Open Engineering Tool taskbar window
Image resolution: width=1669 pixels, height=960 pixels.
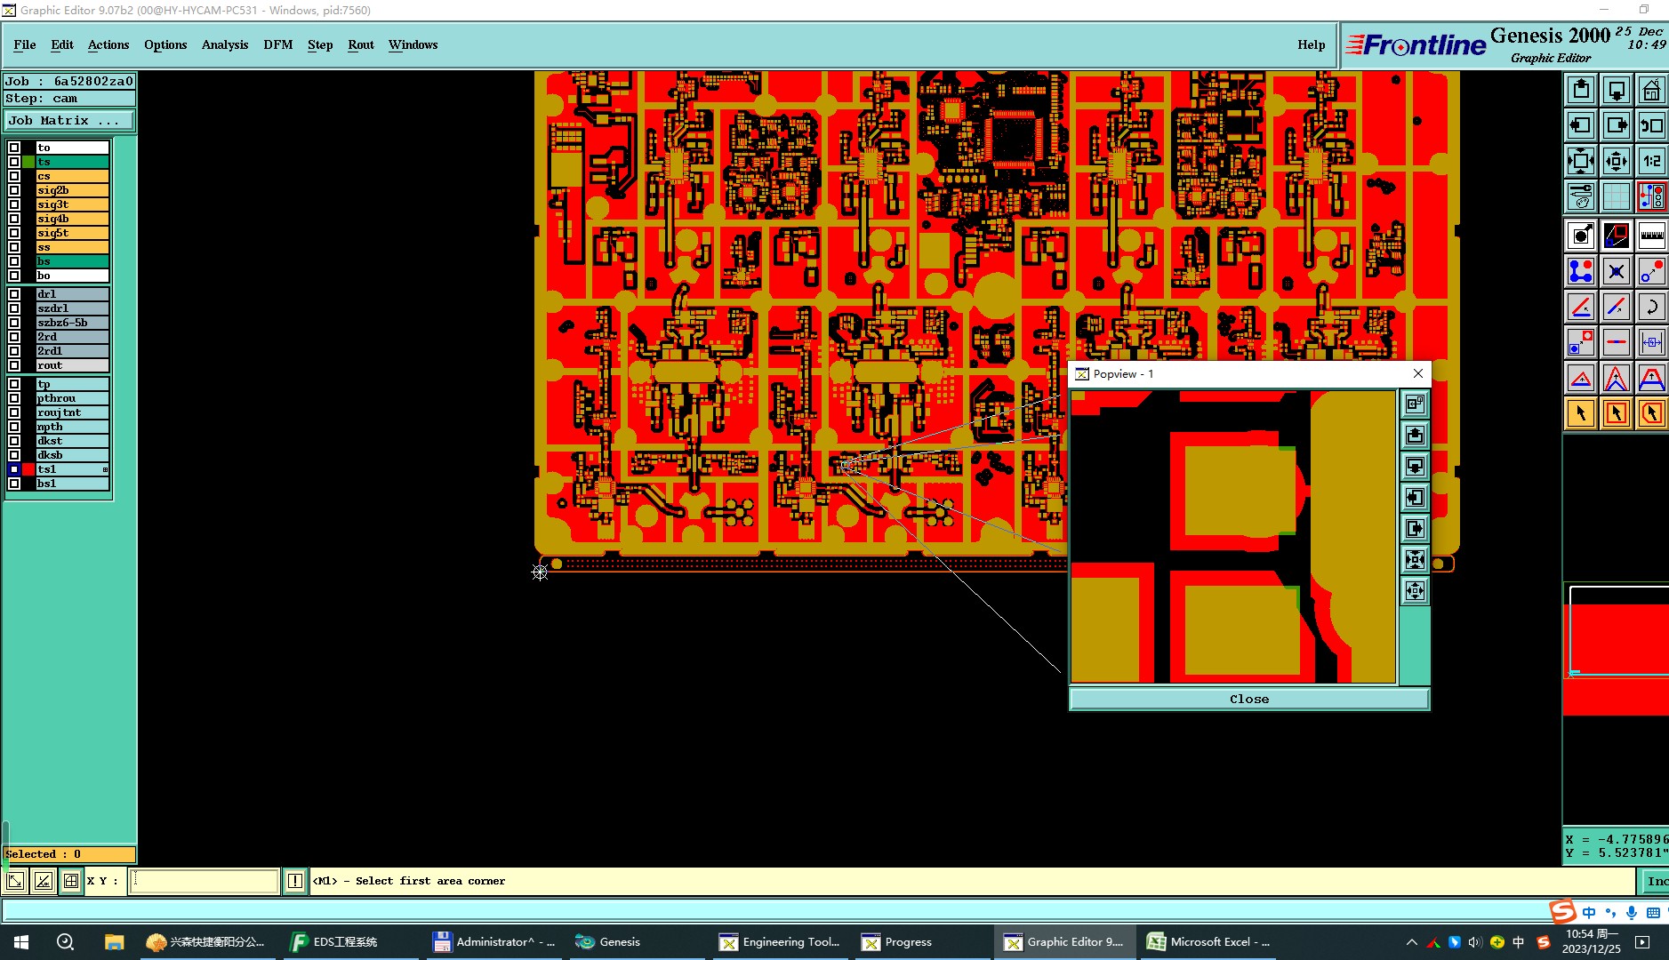(x=781, y=942)
